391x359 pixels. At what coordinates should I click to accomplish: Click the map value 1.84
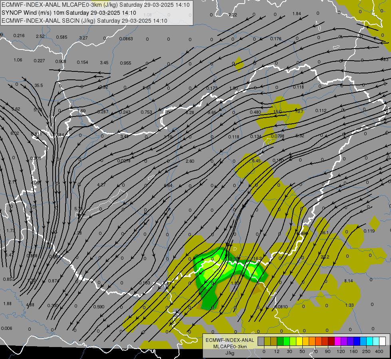(297, 14)
